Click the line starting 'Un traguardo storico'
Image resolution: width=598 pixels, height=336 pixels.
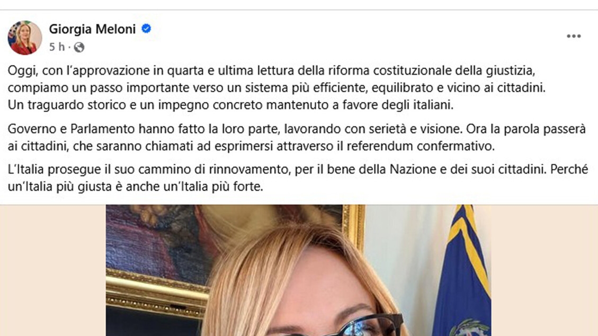[230, 105]
